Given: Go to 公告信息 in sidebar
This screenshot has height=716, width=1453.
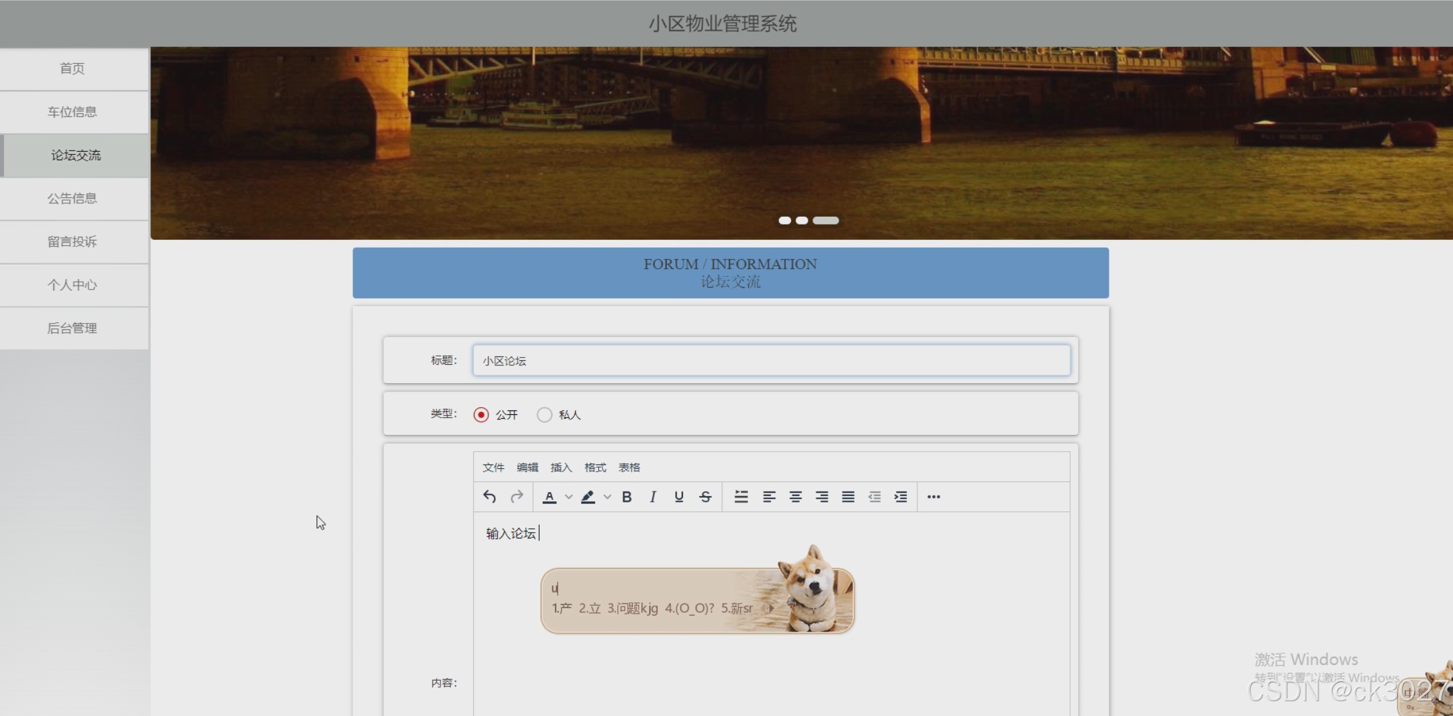Looking at the screenshot, I should tap(72, 199).
